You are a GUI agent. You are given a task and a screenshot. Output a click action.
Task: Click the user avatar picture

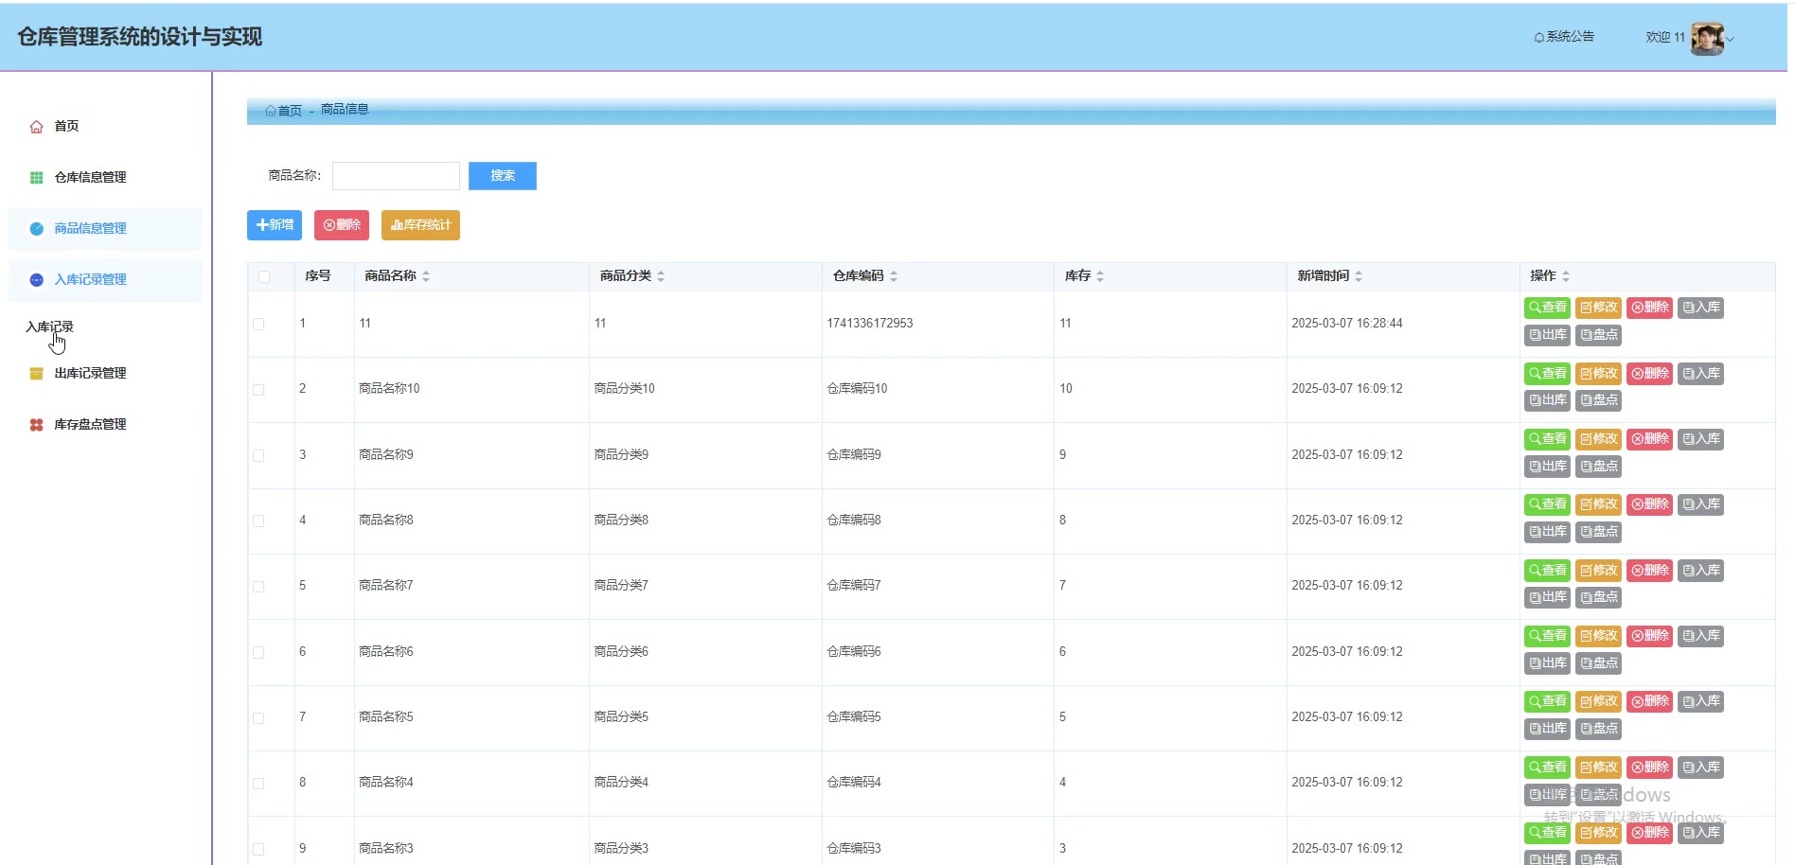tap(1706, 39)
